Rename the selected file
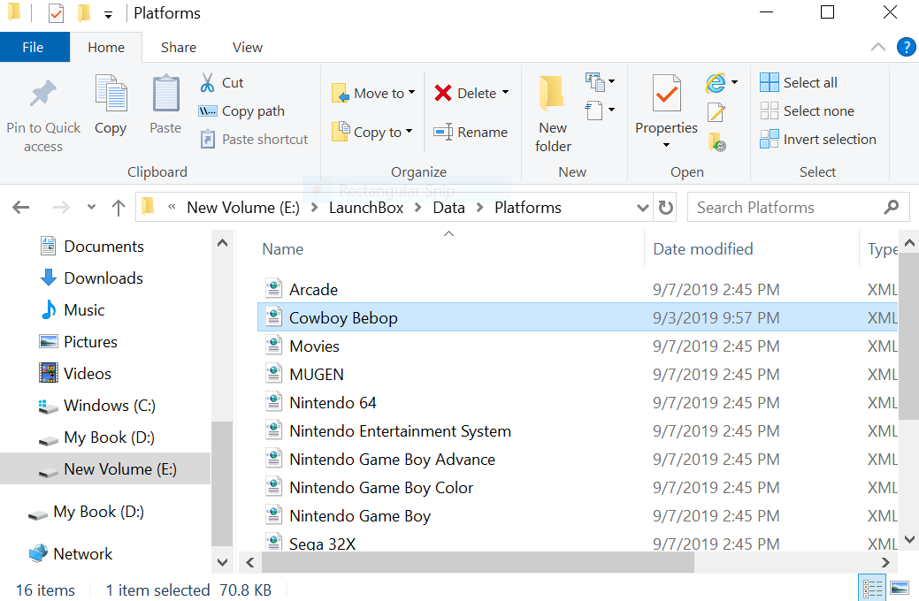This screenshot has width=919, height=601. click(x=471, y=133)
